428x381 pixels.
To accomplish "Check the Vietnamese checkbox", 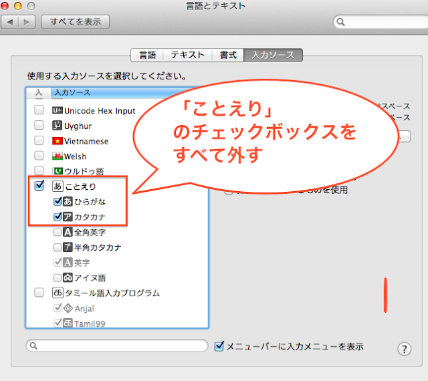I will [x=39, y=140].
